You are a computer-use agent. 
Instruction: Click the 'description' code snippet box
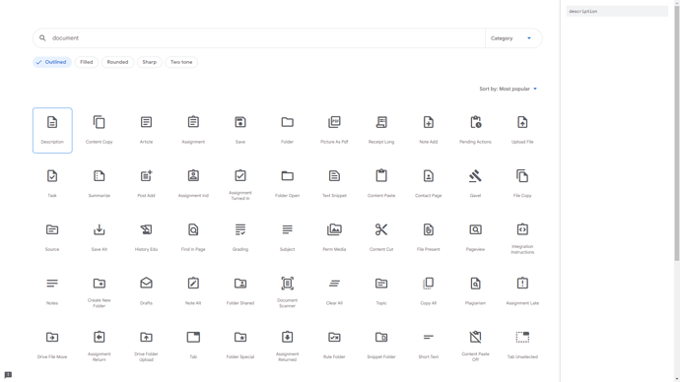[x=617, y=11]
